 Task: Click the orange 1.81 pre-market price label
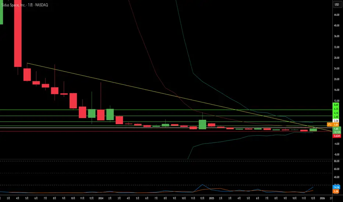tap(336, 125)
